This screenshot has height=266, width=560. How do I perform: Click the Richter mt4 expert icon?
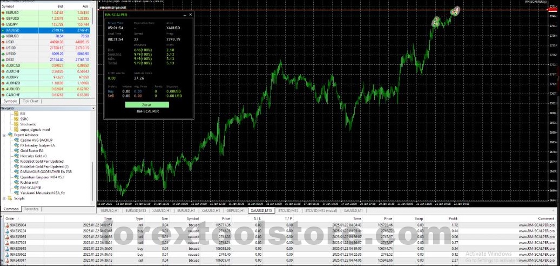(x=16, y=182)
